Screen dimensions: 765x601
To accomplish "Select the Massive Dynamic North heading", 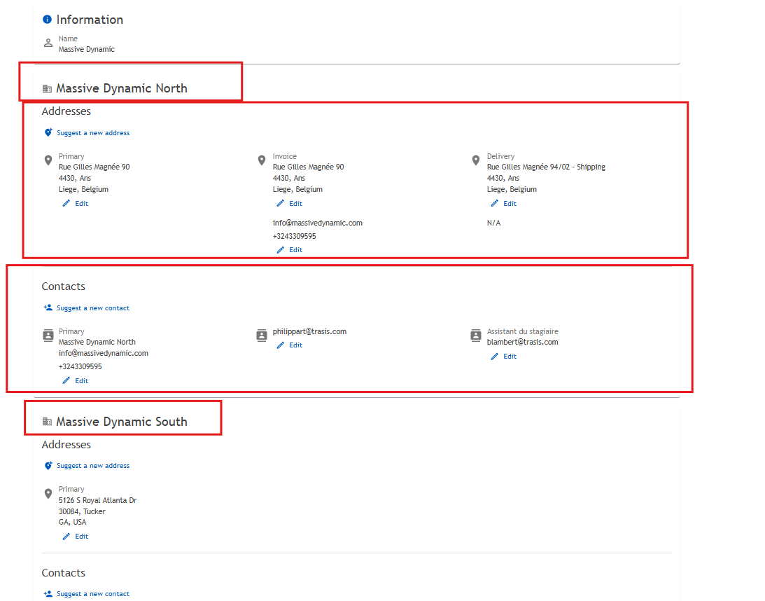I will click(x=122, y=88).
